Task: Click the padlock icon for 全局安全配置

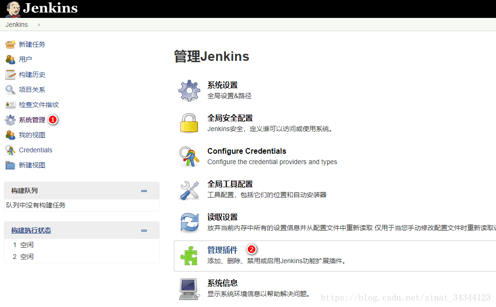Action: coord(189,123)
